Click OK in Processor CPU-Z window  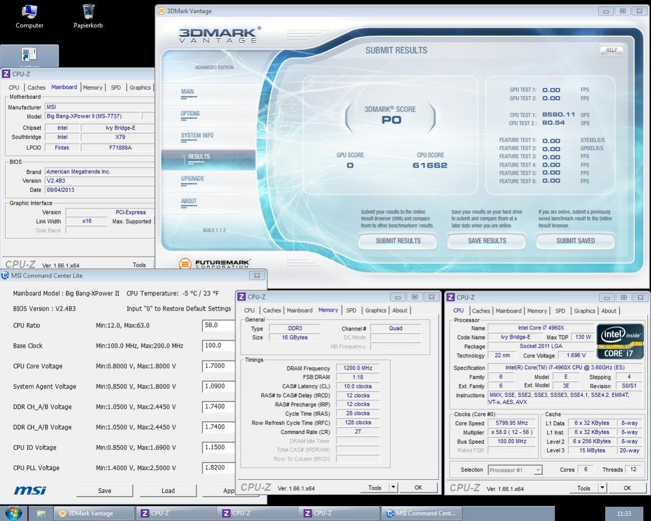pos(627,488)
